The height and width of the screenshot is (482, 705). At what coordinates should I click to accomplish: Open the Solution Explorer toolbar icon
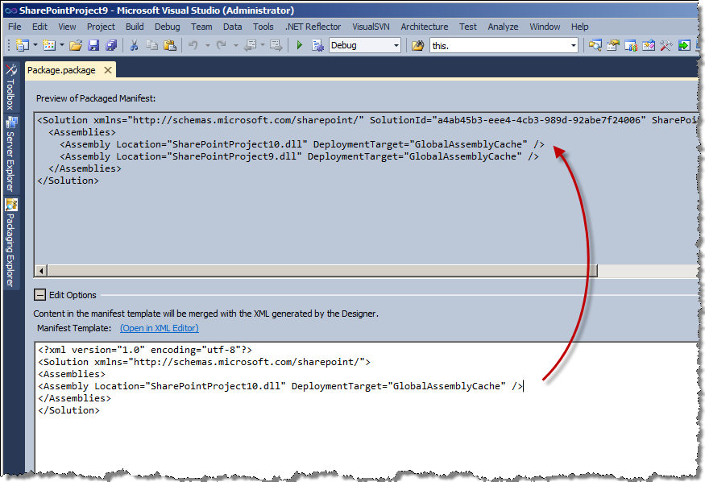tap(595, 45)
